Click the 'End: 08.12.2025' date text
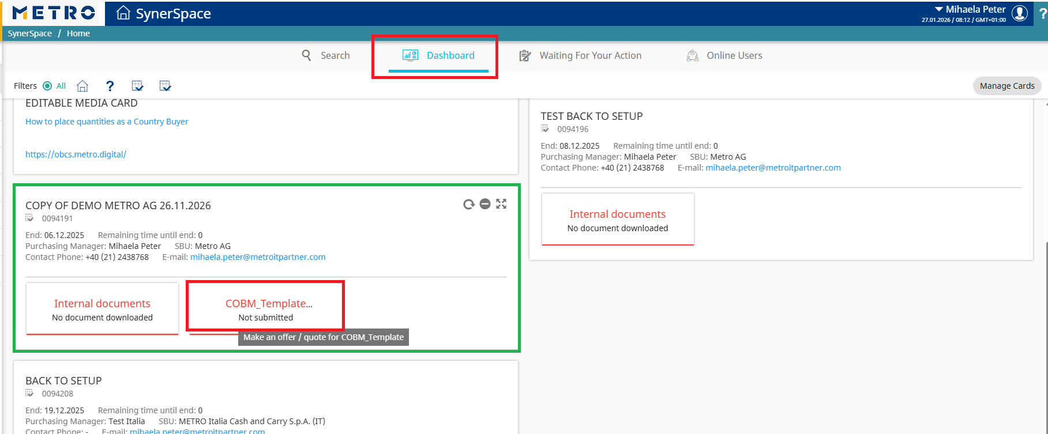Screen dimensions: 1048x434 (x=570, y=146)
